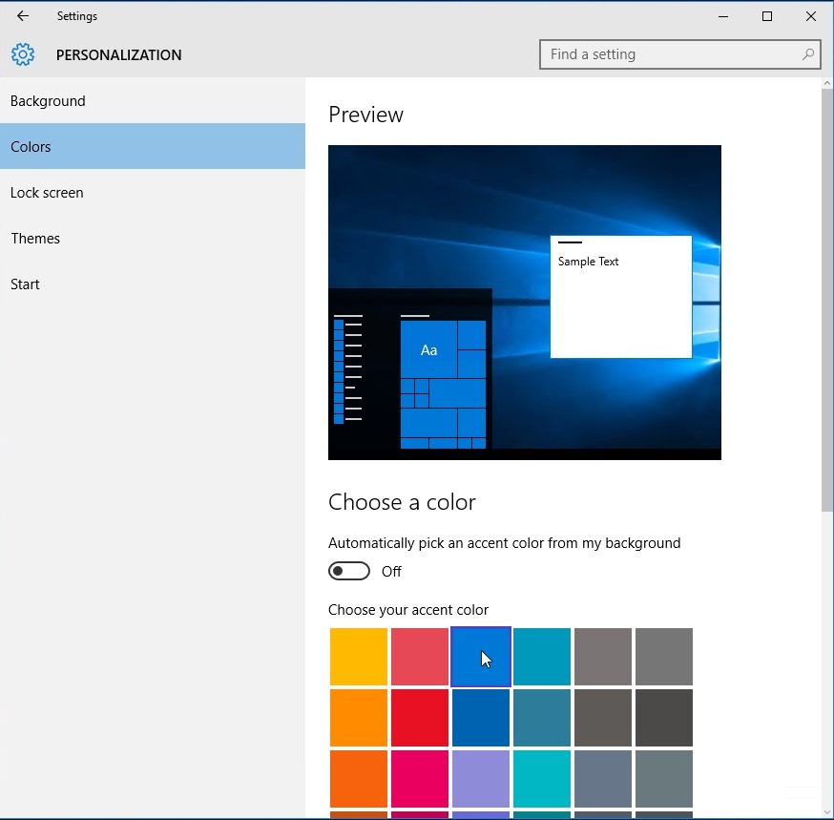834x820 pixels.
Task: Select the sage gray-green swatch
Action: [x=664, y=779]
